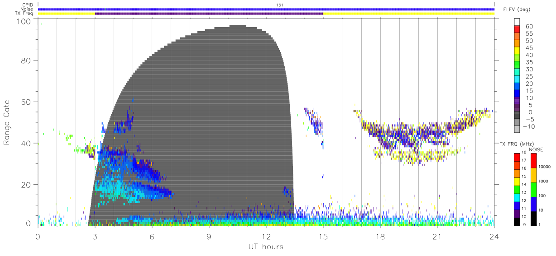This screenshot has height=256, width=556.
Task: Click x-axis tick label 12
Action: point(266,237)
